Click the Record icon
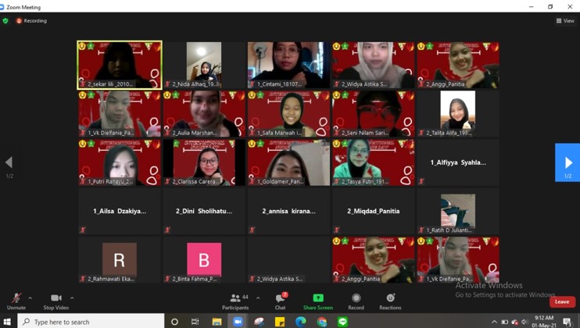This screenshot has height=328, width=580. 356,298
